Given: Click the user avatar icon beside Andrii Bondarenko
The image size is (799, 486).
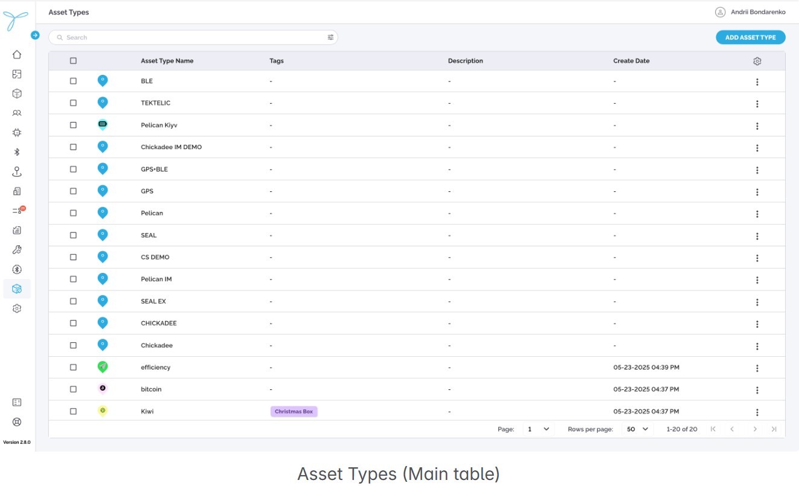Looking at the screenshot, I should pyautogui.click(x=720, y=12).
